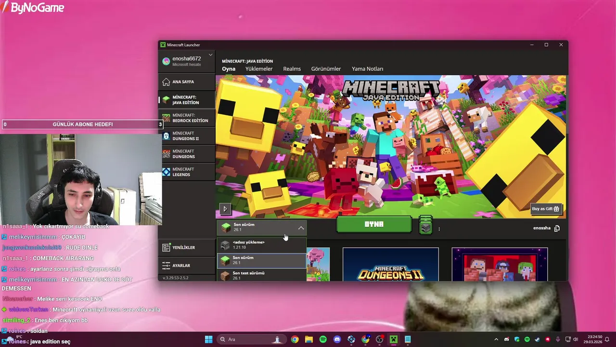Open three-dot menu beside furnace icon
The image size is (616, 347).
tap(439, 229)
